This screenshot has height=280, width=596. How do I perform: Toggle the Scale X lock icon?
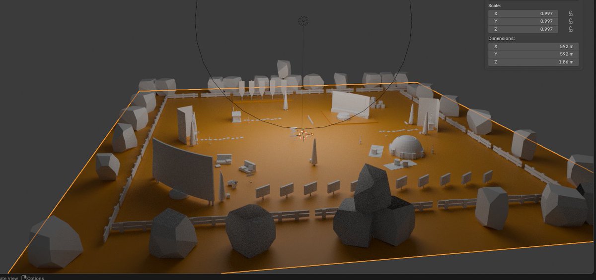click(x=570, y=13)
